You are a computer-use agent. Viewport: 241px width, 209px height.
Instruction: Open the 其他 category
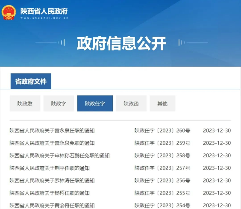point(162,103)
